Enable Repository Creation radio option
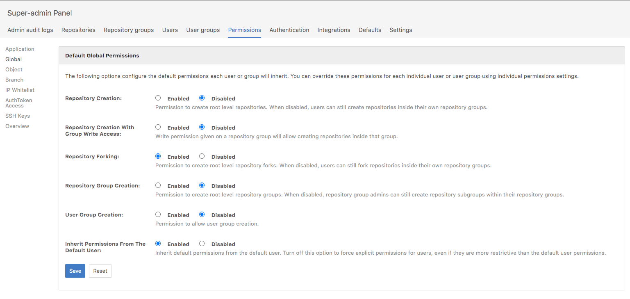630x299 pixels. 158,98
